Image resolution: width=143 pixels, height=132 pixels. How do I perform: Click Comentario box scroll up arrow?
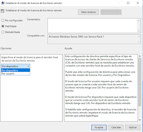[x=138, y=21]
